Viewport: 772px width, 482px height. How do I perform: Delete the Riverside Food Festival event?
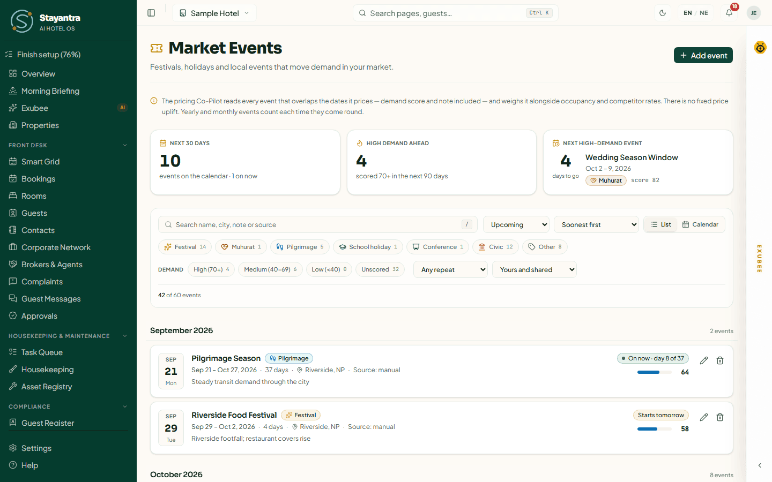(x=720, y=417)
